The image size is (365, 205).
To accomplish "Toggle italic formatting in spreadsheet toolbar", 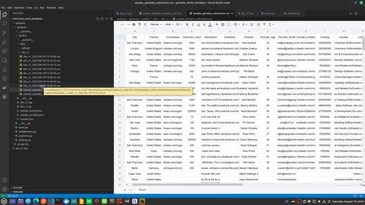I will [193, 24].
